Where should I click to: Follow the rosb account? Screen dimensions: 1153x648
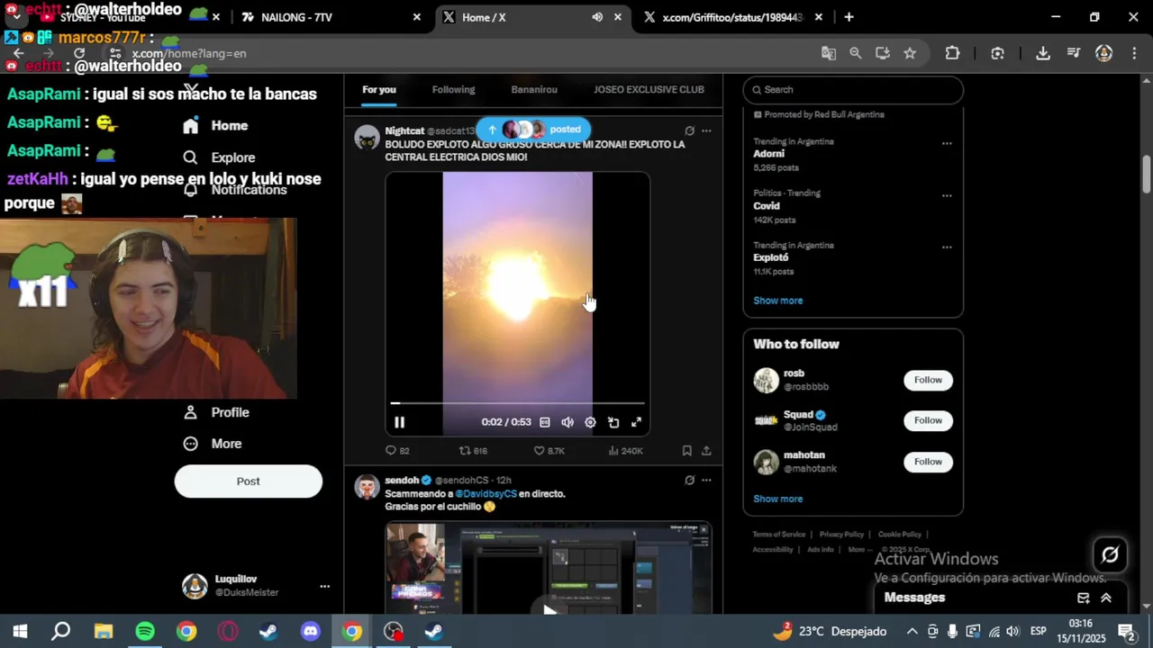[x=928, y=380]
